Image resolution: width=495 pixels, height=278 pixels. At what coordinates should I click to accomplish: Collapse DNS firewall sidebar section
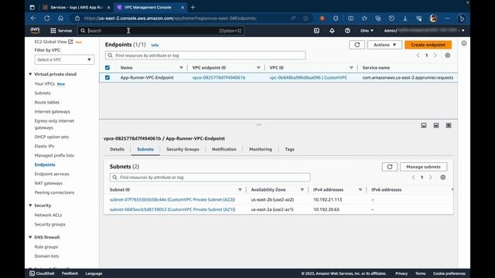click(x=30, y=237)
